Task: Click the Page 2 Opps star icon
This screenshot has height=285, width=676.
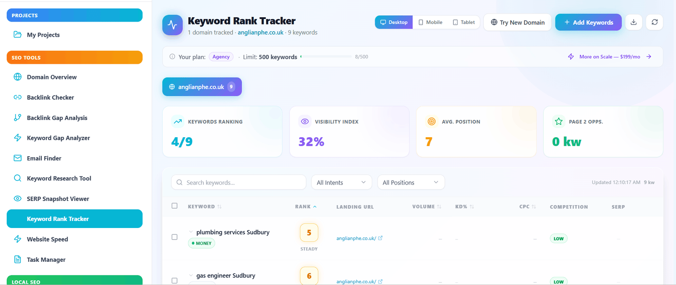Action: click(x=559, y=122)
